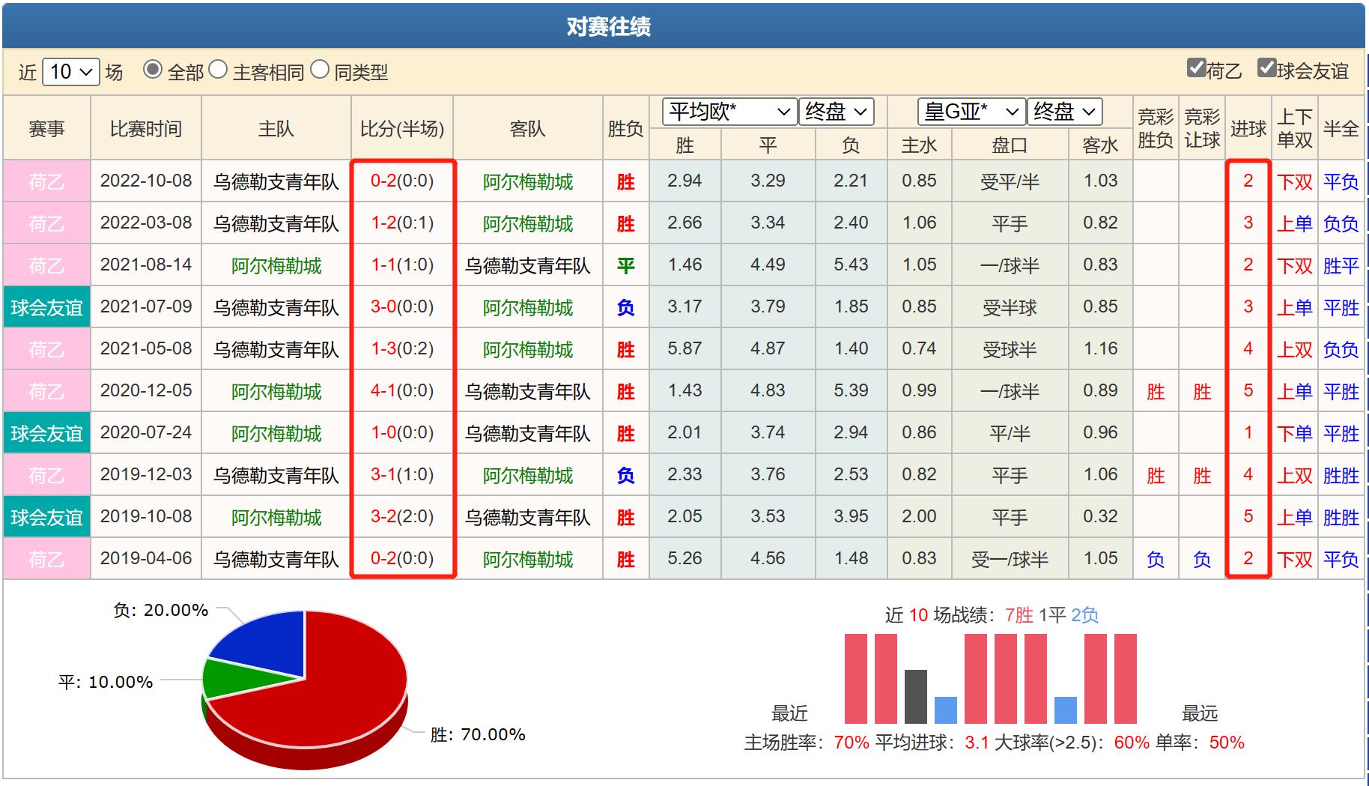Image resolution: width=1369 pixels, height=786 pixels.
Task: Click the 平负 link in the top row
Action: (1341, 181)
